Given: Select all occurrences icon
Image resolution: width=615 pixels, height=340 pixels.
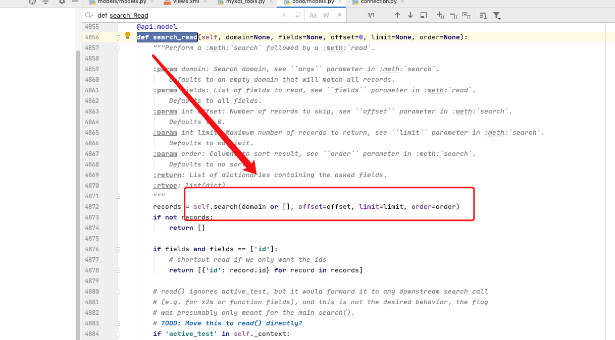Looking at the screenshot, I should (467, 16).
